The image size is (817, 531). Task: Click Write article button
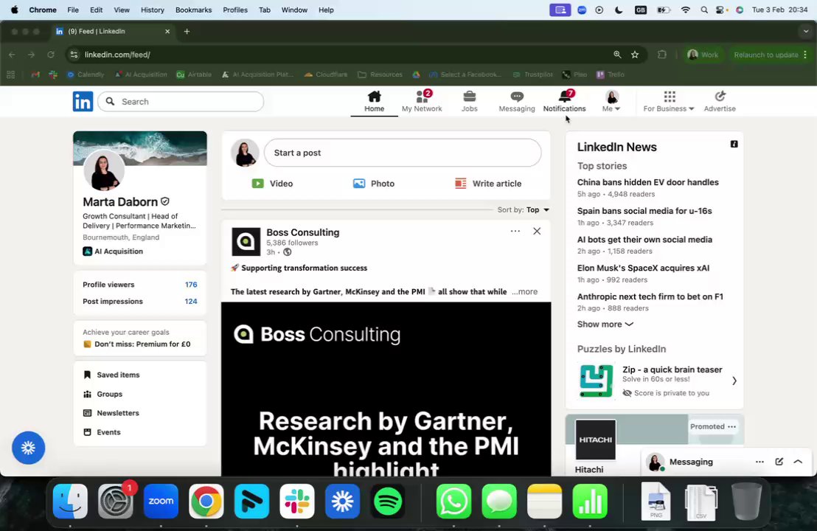pos(487,184)
